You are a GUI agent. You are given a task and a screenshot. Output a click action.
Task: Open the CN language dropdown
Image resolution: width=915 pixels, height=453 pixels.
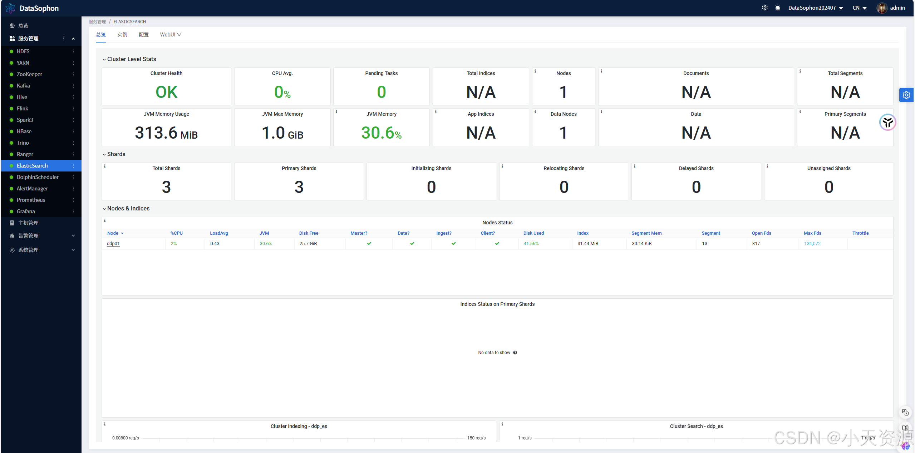coord(860,8)
